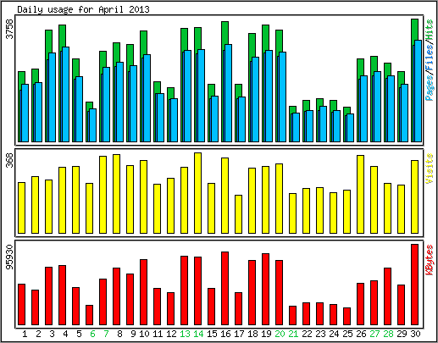The image size is (438, 343).
Task: Click the red KBytes bar for day 3
Action: 49,296
